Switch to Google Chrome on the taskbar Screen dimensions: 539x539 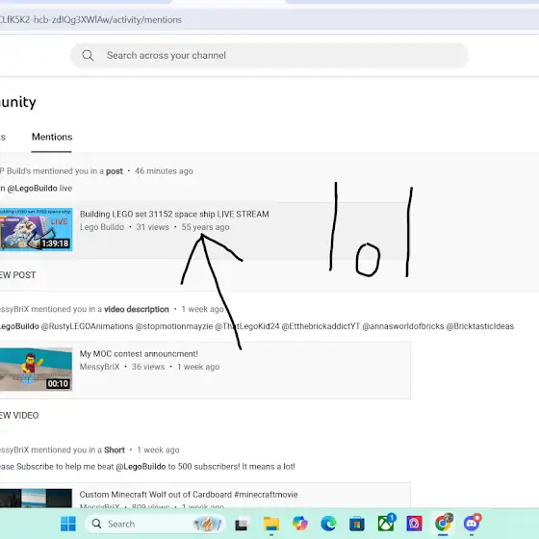tap(443, 524)
